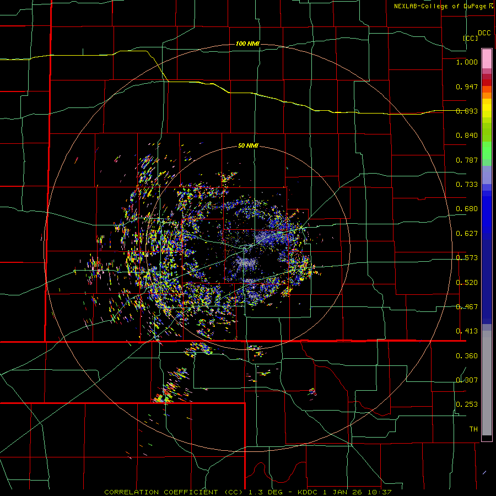Screen dimensions: 496x496
Task: Select the 0.787 scale value
Action: [x=467, y=160]
